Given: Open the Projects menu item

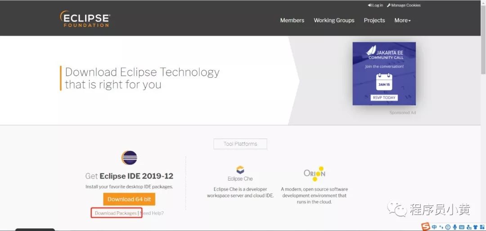Looking at the screenshot, I should pos(374,20).
